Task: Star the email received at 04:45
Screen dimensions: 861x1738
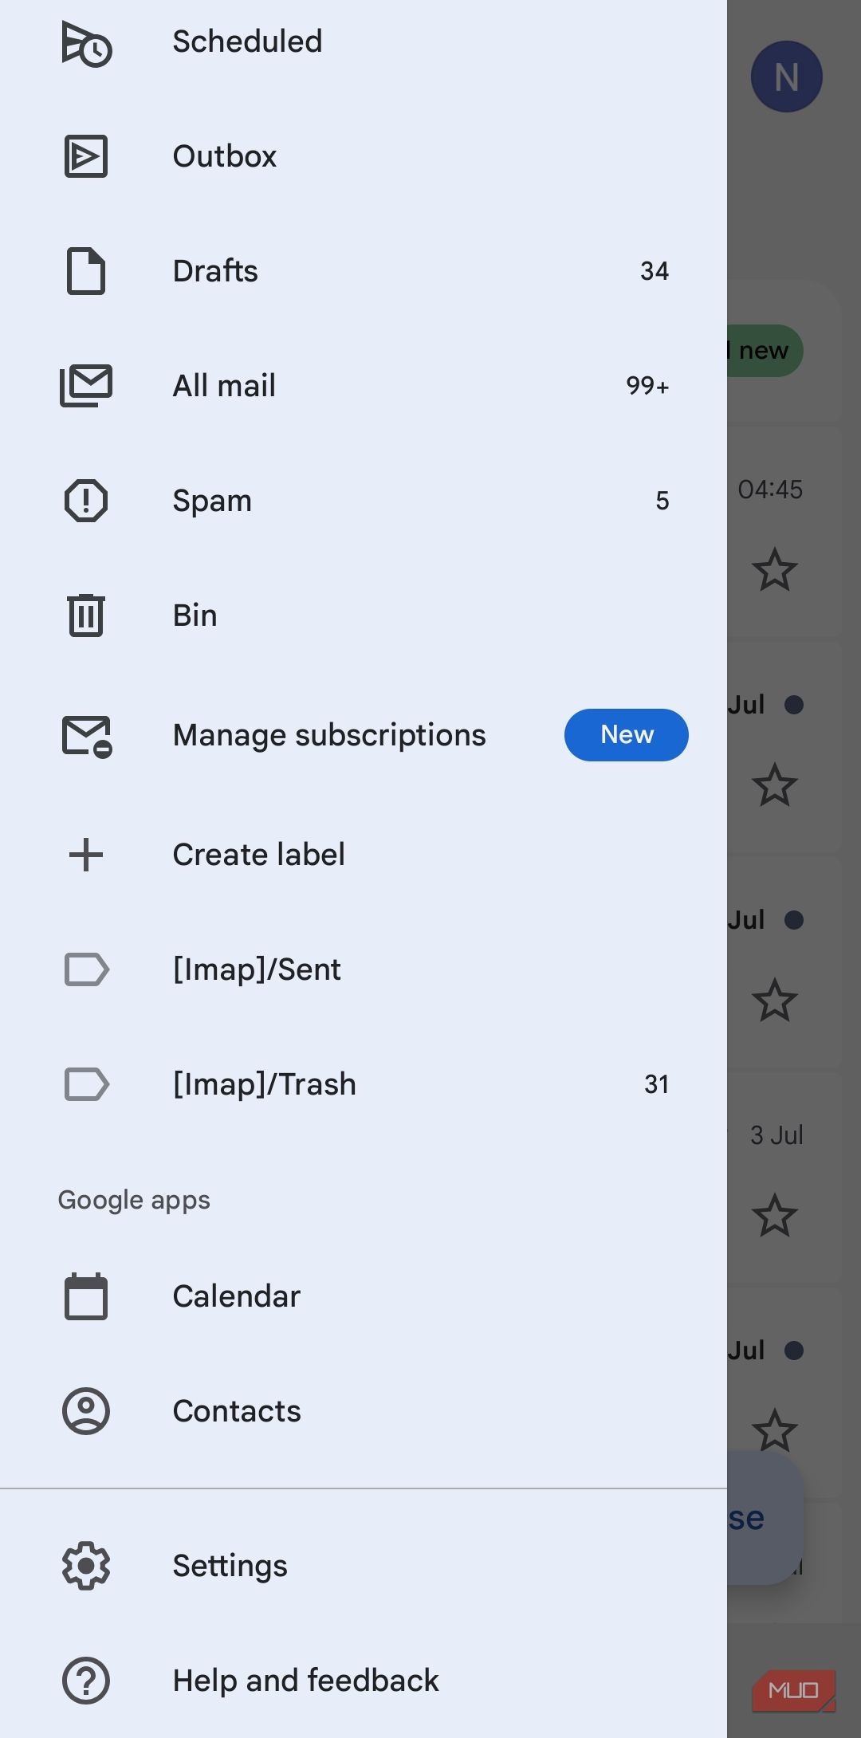Action: 774,569
